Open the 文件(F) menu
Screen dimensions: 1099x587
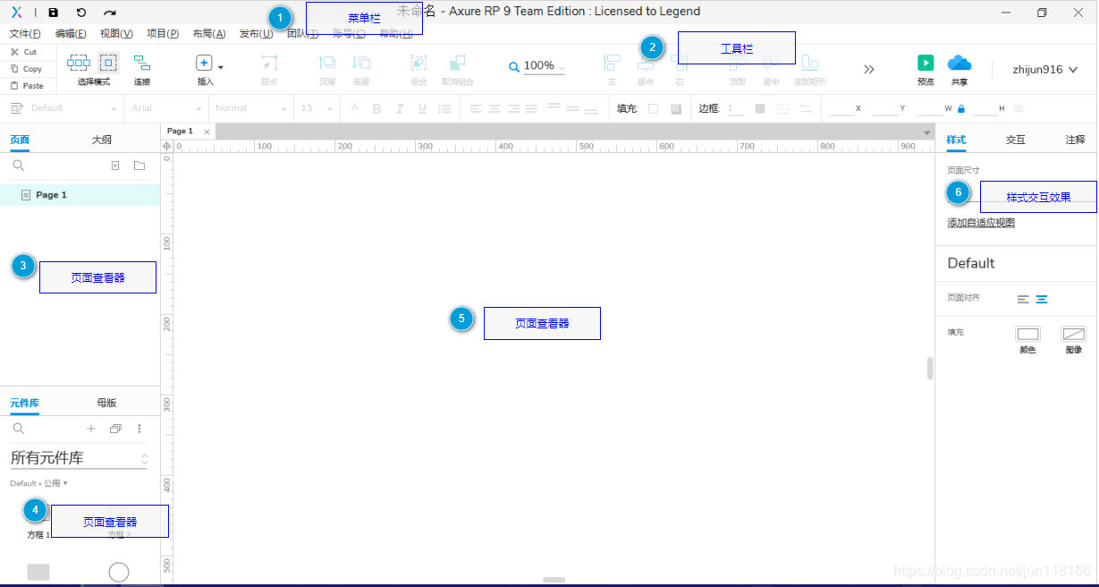click(25, 34)
